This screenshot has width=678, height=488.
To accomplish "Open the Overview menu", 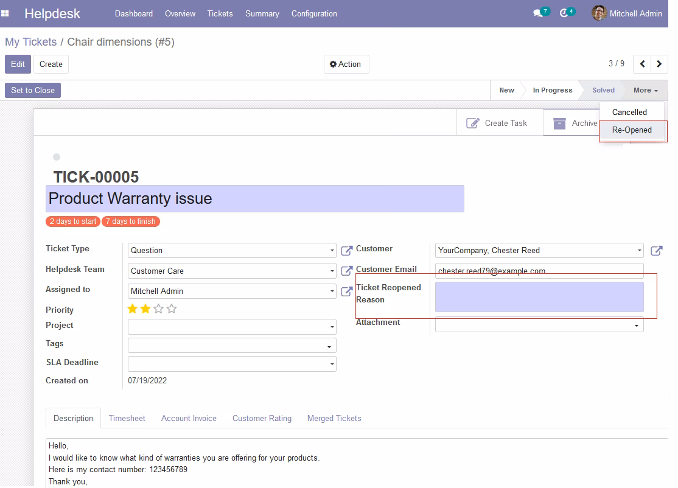I will (x=180, y=13).
